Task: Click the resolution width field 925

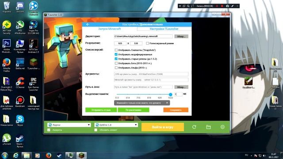Action: pyautogui.click(x=120, y=43)
